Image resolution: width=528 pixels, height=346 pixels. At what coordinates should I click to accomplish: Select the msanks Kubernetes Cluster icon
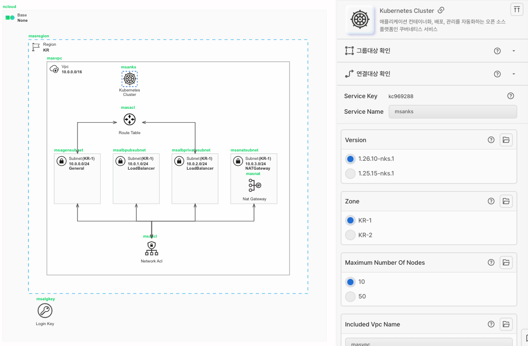[130, 79]
